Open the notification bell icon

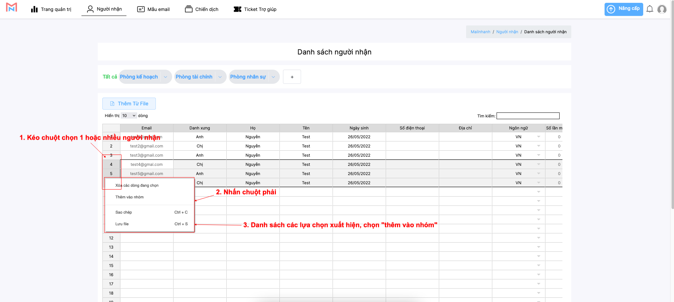[x=650, y=9]
